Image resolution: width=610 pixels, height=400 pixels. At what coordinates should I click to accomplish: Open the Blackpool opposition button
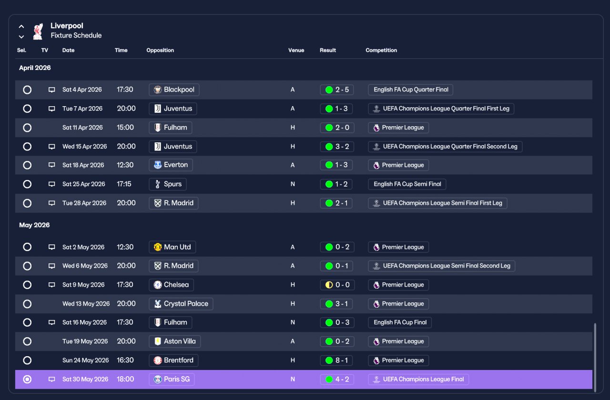point(174,90)
